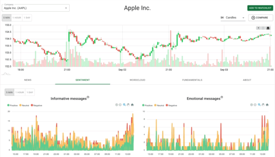Switch price chart interval to 1 HOUR
Viewport: 275px width, 157px height.
tap(17, 18)
